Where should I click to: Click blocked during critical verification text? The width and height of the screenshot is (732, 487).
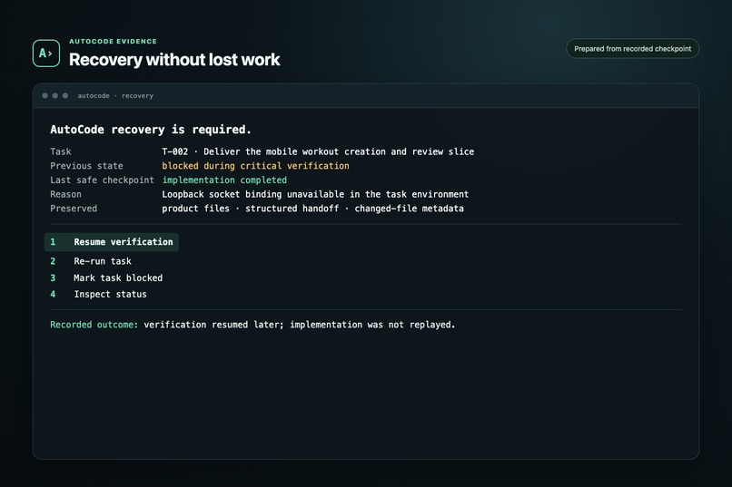255,165
